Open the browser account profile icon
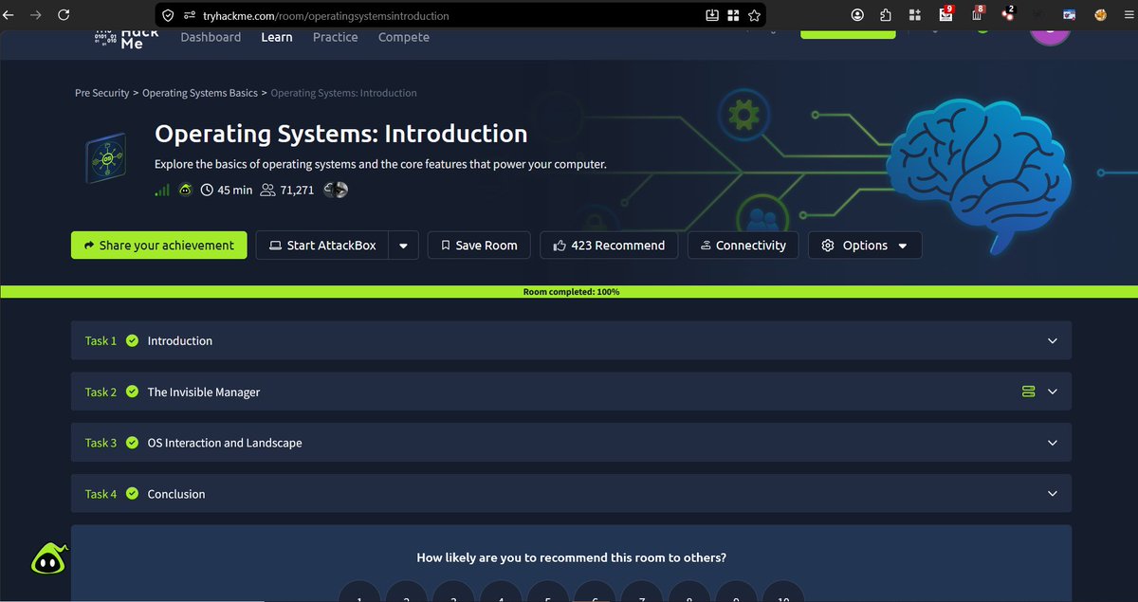This screenshot has height=602, width=1138. 857,15
